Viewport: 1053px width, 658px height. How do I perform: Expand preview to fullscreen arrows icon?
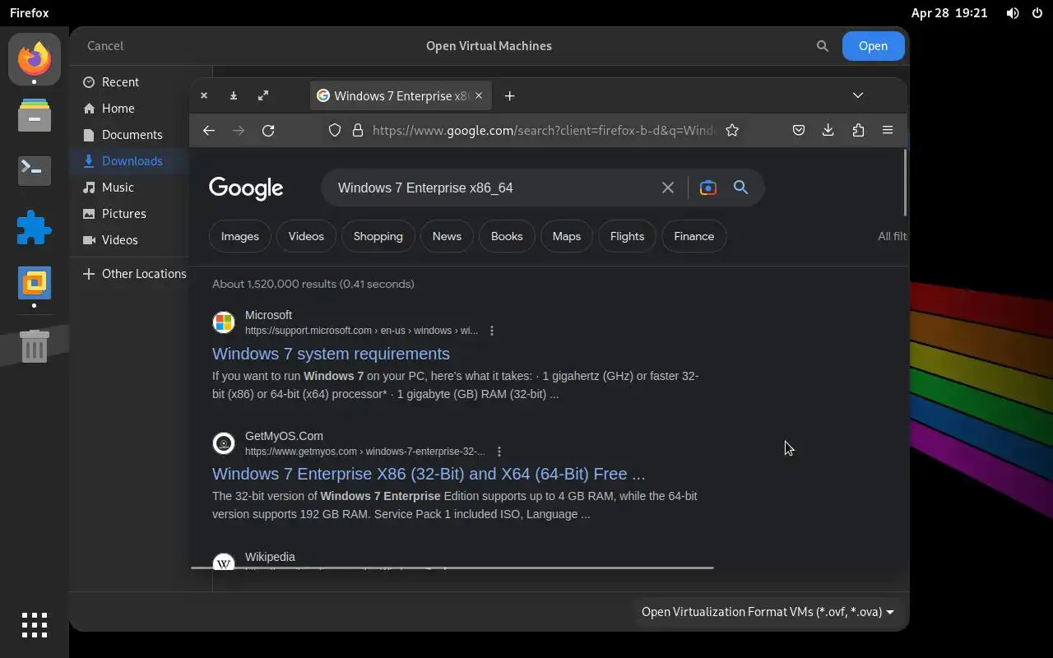(263, 95)
